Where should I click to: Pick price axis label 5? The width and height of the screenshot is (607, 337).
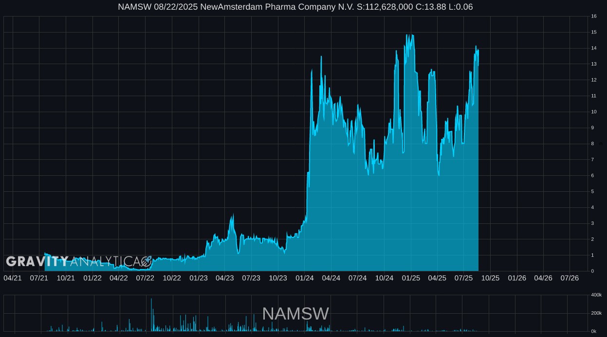tap(592, 192)
